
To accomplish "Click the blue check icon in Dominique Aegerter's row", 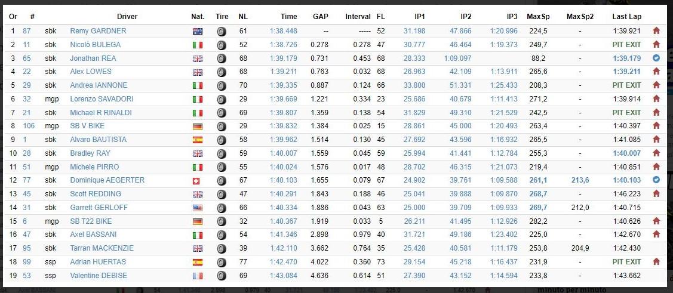I will [656, 180].
